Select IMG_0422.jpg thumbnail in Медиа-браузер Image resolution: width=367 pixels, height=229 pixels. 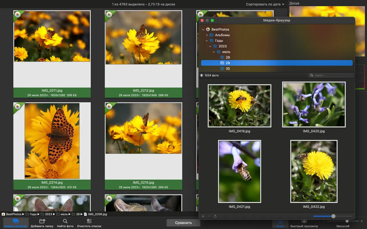[x=314, y=171]
